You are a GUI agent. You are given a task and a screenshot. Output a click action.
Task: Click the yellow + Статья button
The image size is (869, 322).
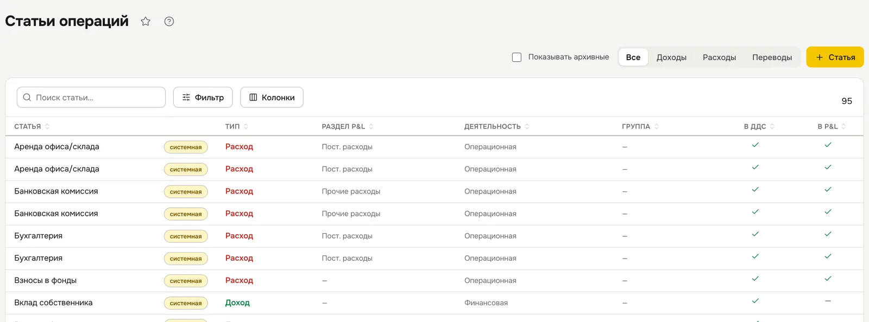coord(835,57)
